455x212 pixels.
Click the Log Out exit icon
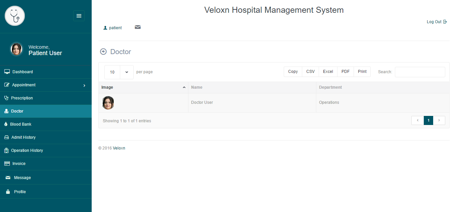point(445,22)
